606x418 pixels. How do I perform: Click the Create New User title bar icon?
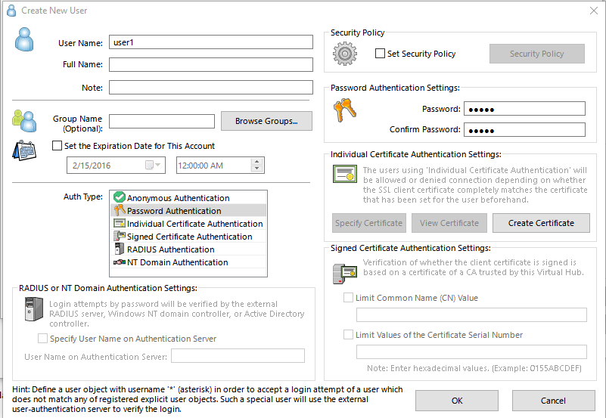(11, 11)
